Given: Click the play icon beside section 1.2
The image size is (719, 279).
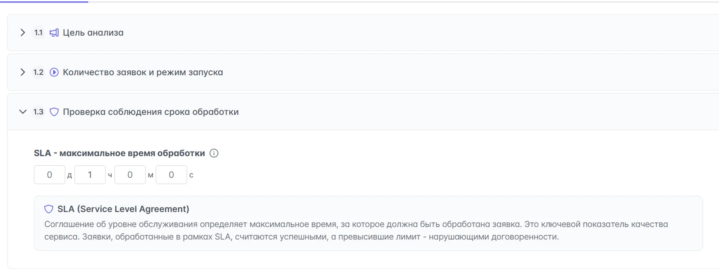Looking at the screenshot, I should coord(54,72).
